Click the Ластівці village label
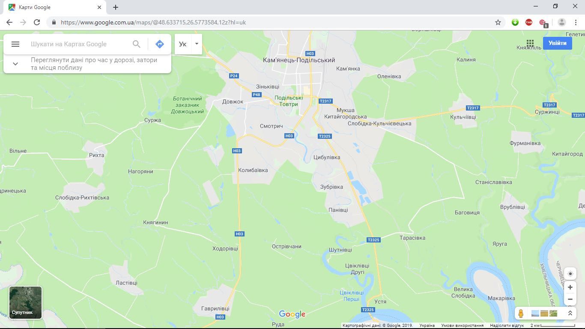 (x=127, y=283)
